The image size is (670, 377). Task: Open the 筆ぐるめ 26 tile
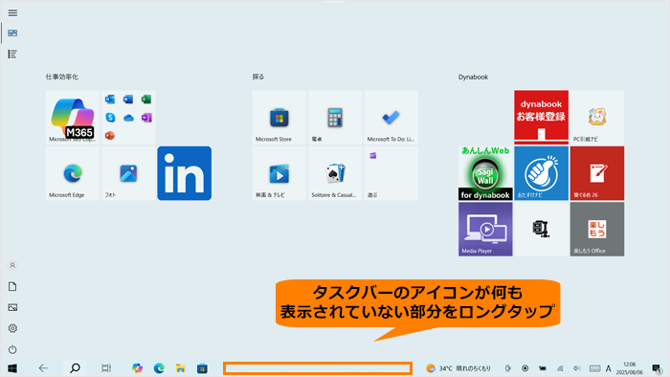click(x=597, y=173)
